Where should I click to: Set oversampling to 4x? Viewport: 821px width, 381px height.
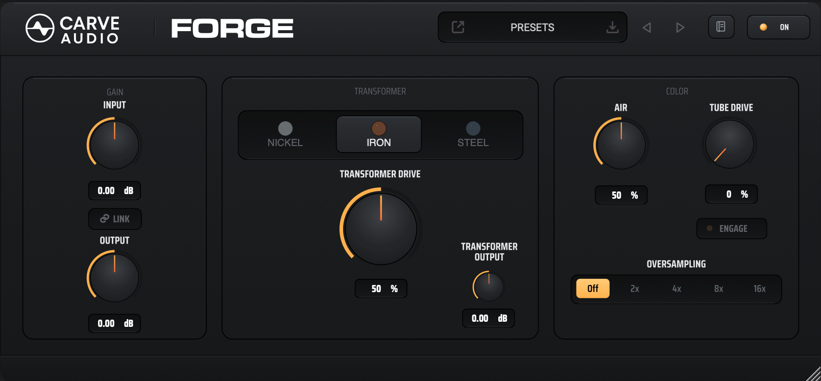(x=677, y=289)
